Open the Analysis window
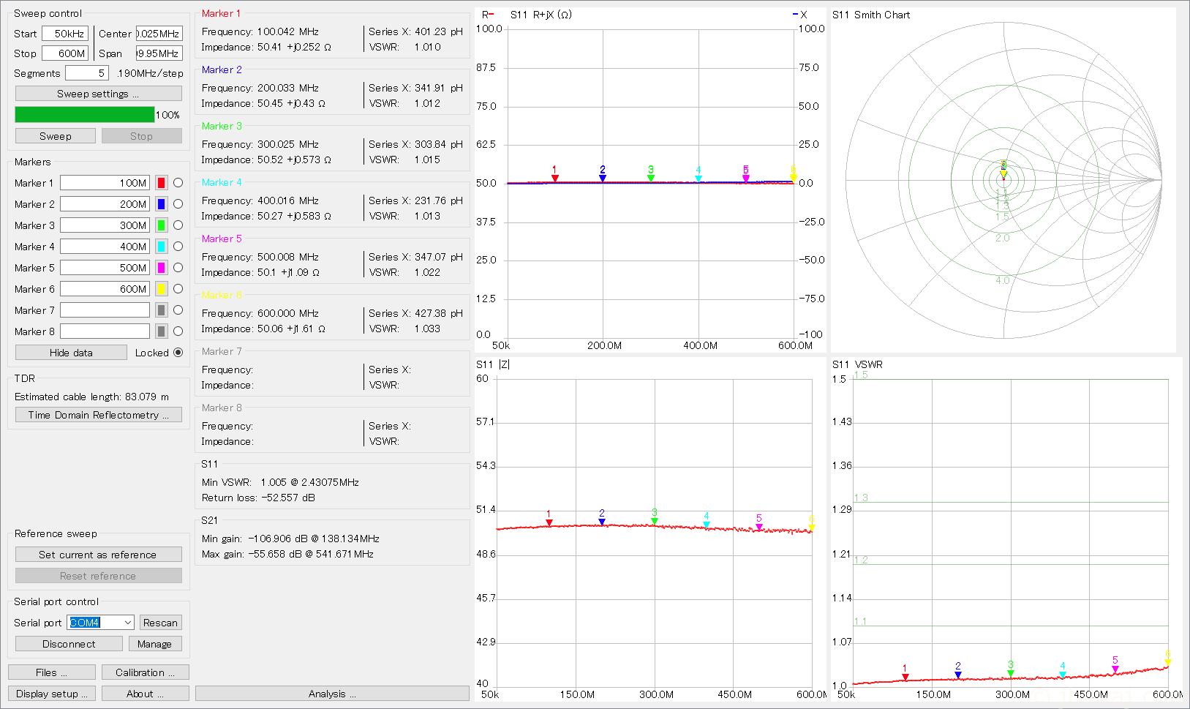This screenshot has width=1190, height=709. point(332,694)
